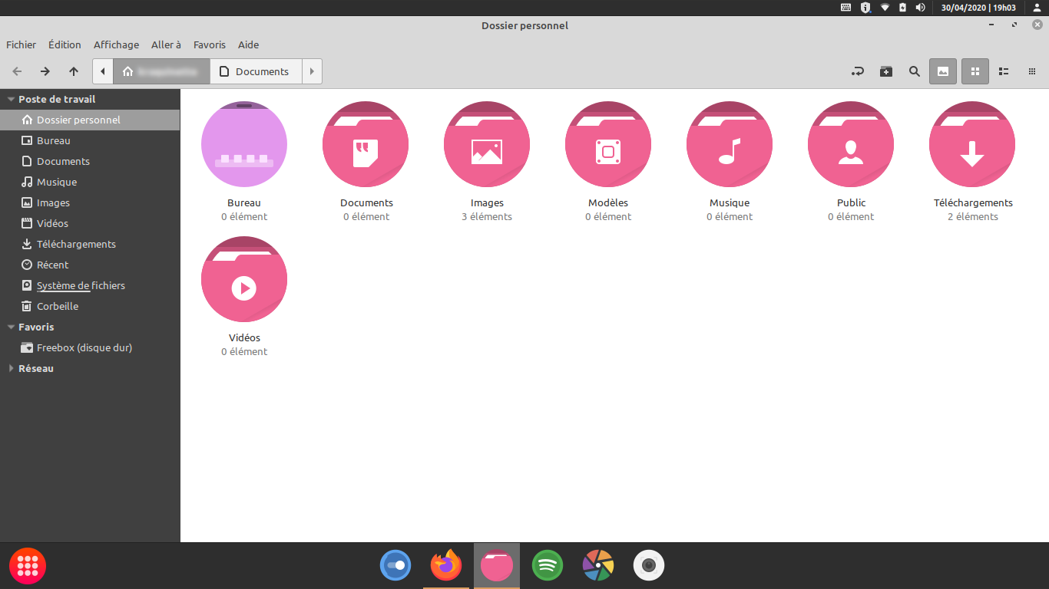
Task: Open Vidéos from the sidebar
Action: pyautogui.click(x=90, y=223)
